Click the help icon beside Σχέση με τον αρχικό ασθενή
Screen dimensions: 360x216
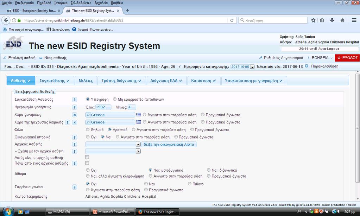[x=74, y=152]
